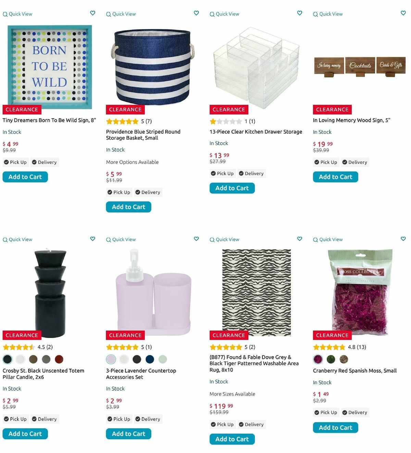Heart the black totem pillar candle
This screenshot has width=411, height=453.
[x=92, y=239]
